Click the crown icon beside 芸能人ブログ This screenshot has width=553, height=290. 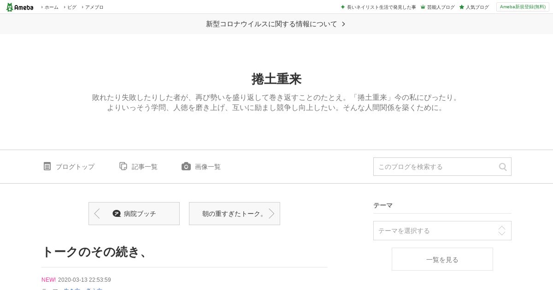(423, 7)
